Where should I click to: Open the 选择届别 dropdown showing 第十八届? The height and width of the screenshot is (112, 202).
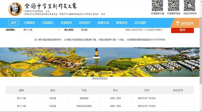click(40, 30)
